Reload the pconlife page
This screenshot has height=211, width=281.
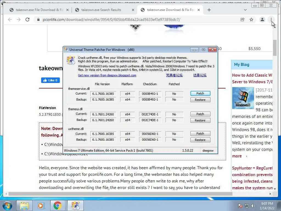27,20
